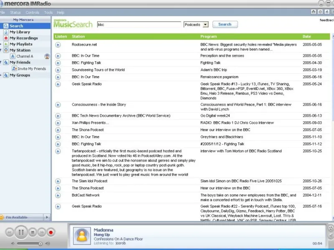Play Geek Speak Radio #13 episode
The image size is (334, 250).
point(58,84)
